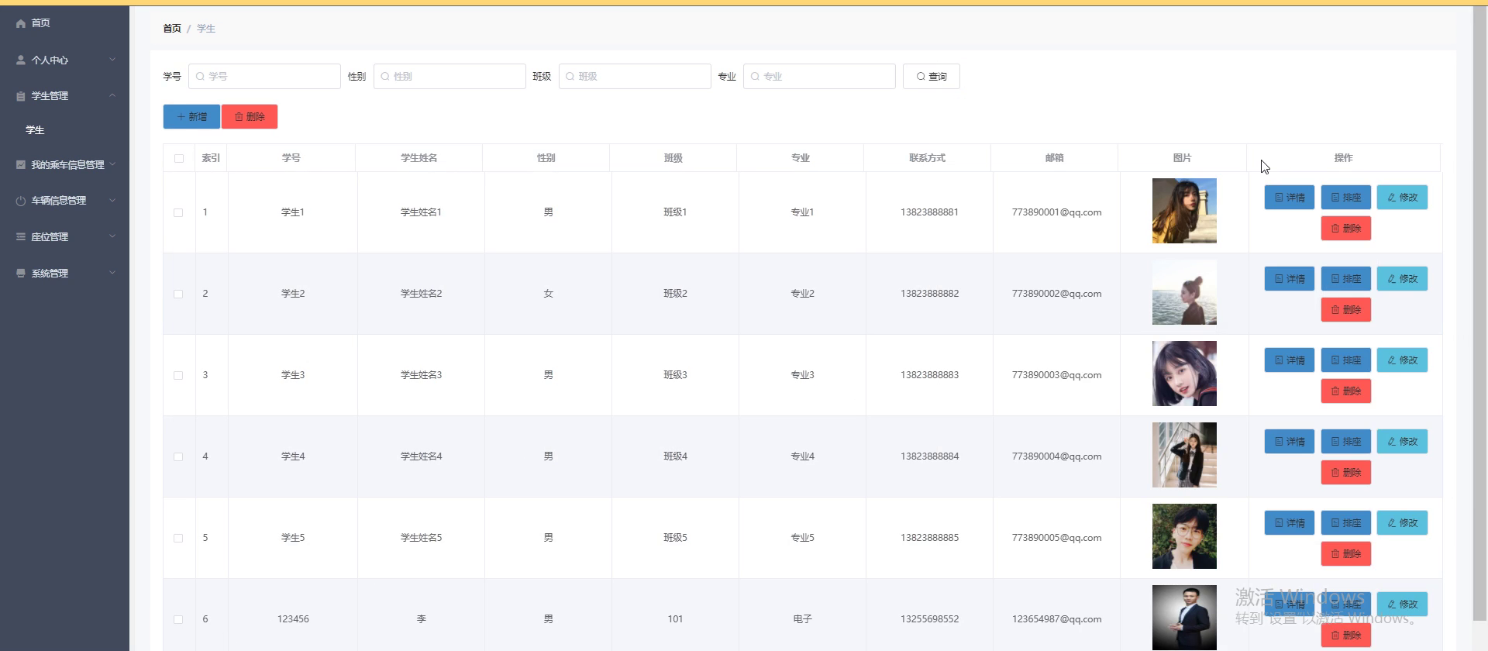Focus the 班级 search field
The height and width of the screenshot is (651, 1488).
(x=635, y=77)
